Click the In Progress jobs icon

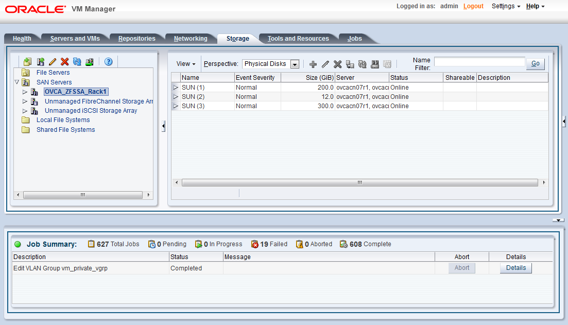click(x=198, y=244)
